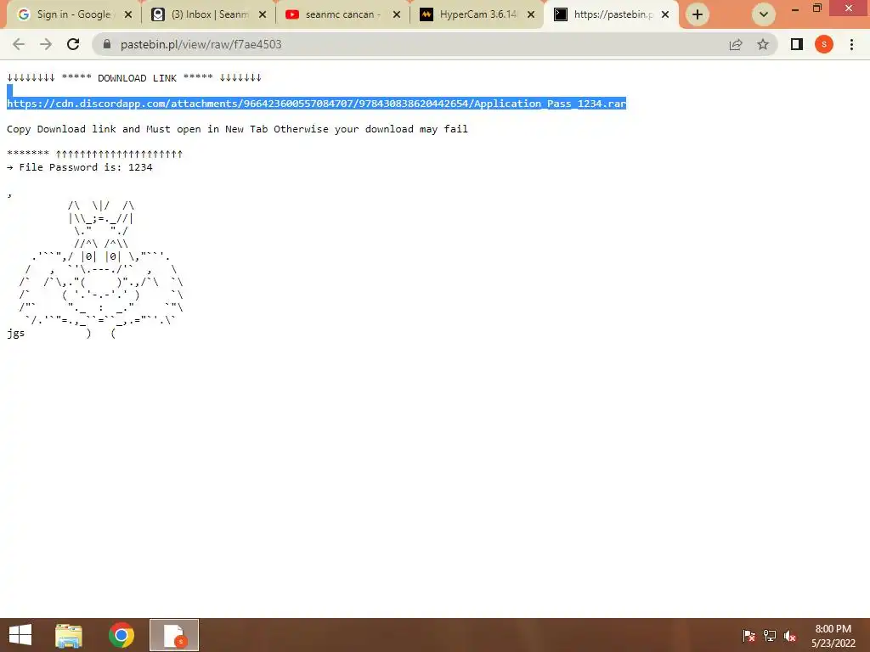Switch to the seanmc cancan YouTube tab
This screenshot has height=652, width=870.
342,14
